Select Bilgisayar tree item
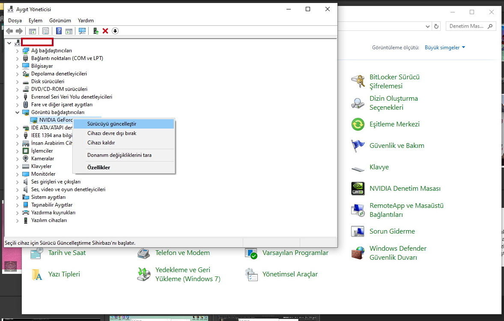 tap(42, 66)
